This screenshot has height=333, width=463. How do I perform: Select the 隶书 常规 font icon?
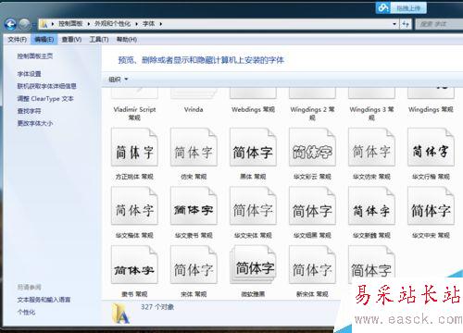click(134, 265)
